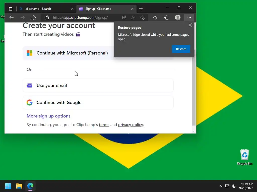Open Settings and more menu

click(189, 17)
